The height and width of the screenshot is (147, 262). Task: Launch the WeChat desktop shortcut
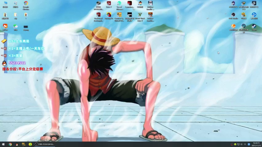pyautogui.click(x=15, y=27)
